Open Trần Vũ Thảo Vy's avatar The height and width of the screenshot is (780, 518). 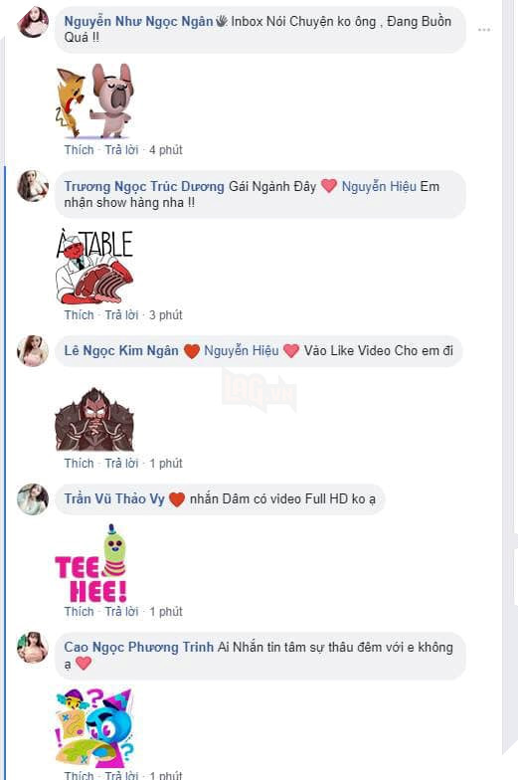pyautogui.click(x=33, y=499)
